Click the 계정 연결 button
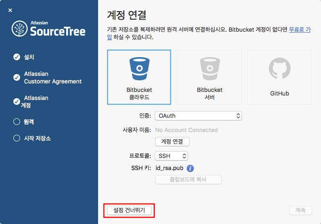This screenshot has width=321, height=224. [x=172, y=141]
